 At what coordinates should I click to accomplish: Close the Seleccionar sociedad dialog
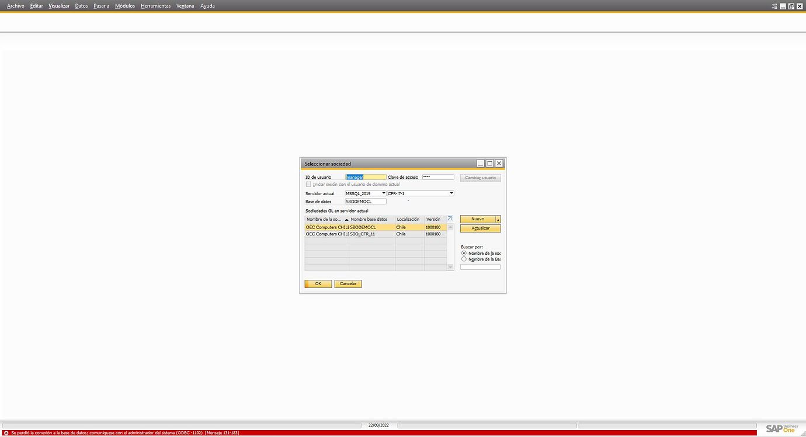[499, 164]
